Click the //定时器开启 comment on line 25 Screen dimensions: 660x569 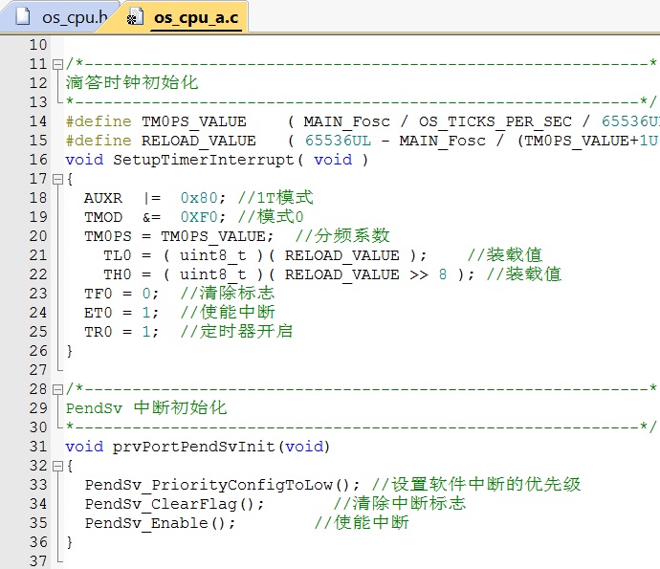point(236,331)
